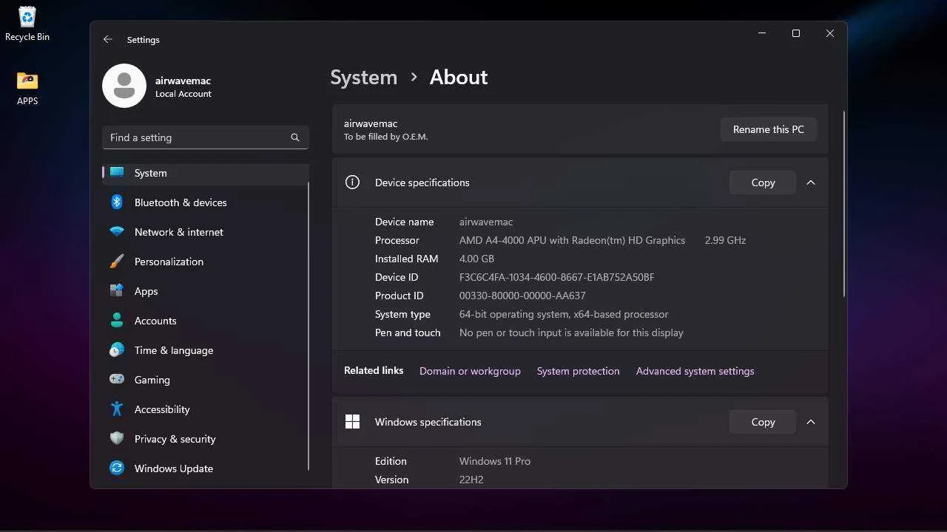Click the sidebar navigation scrollbar
This screenshot has height=532, width=947.
(309, 325)
